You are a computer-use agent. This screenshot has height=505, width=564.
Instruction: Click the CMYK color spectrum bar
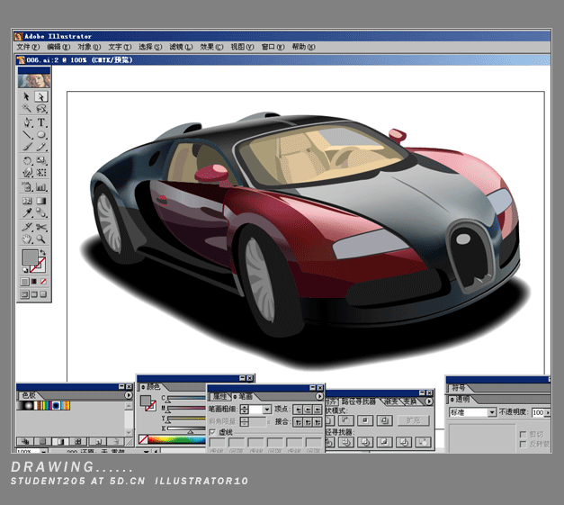click(x=176, y=440)
